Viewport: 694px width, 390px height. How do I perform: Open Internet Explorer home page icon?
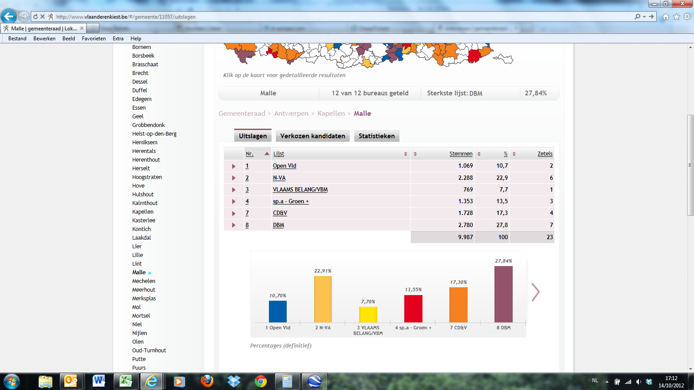[666, 17]
